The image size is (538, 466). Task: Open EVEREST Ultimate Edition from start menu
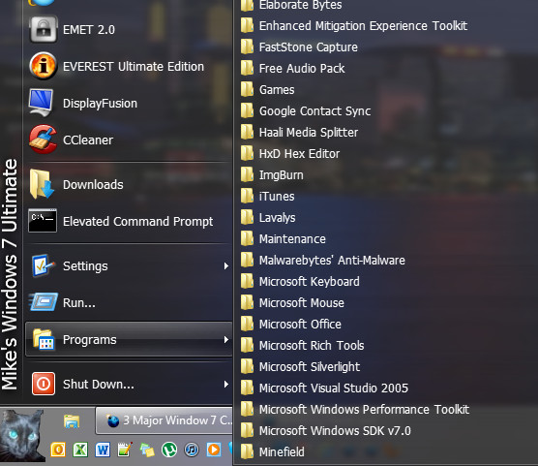(x=129, y=66)
